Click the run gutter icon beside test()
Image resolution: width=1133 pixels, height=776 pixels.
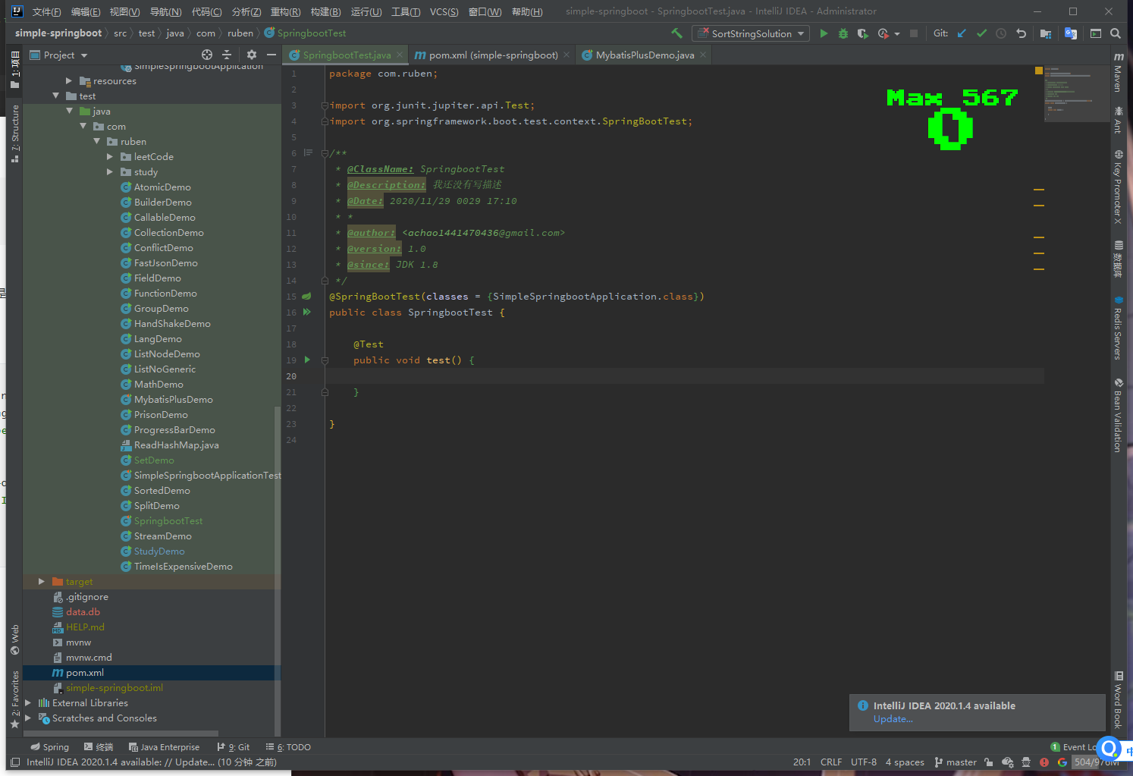coord(307,360)
